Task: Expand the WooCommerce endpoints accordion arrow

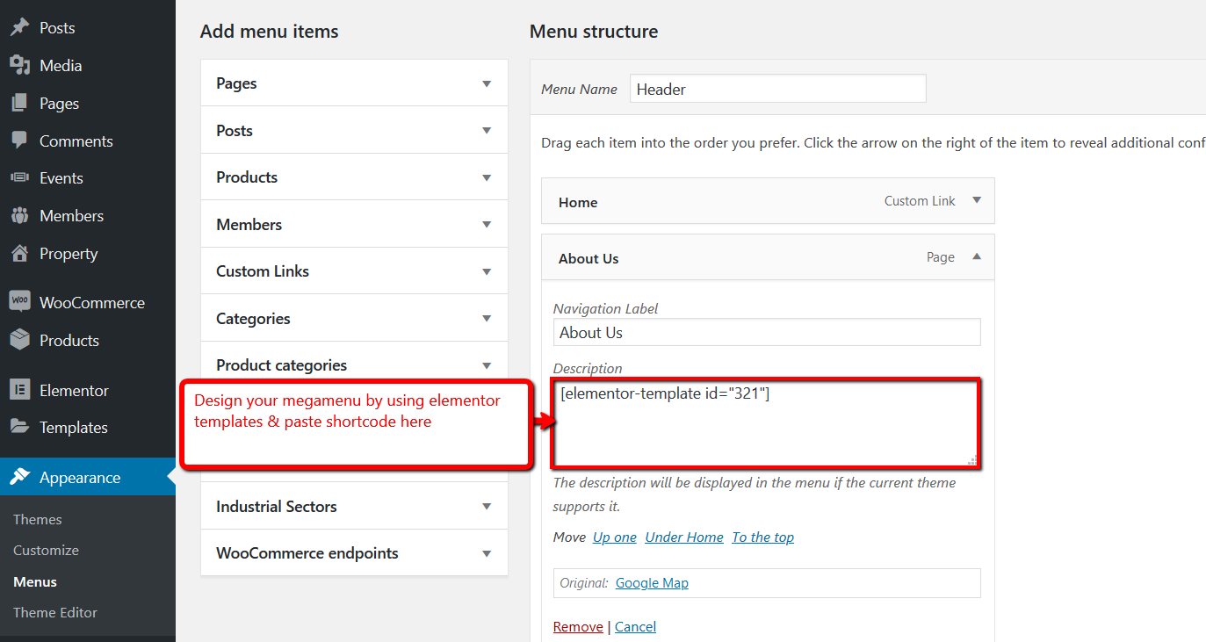Action: click(x=487, y=553)
